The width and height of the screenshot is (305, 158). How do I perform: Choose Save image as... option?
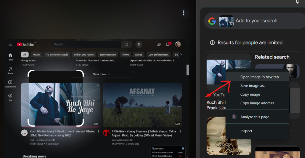[x=257, y=86]
